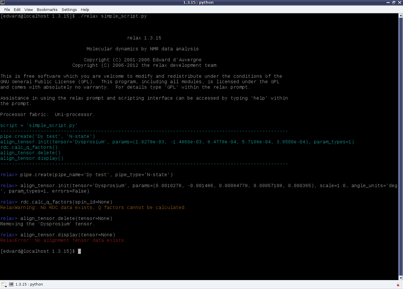Open the Bookmarks menu
This screenshot has height=289, width=403.
coord(47,9)
